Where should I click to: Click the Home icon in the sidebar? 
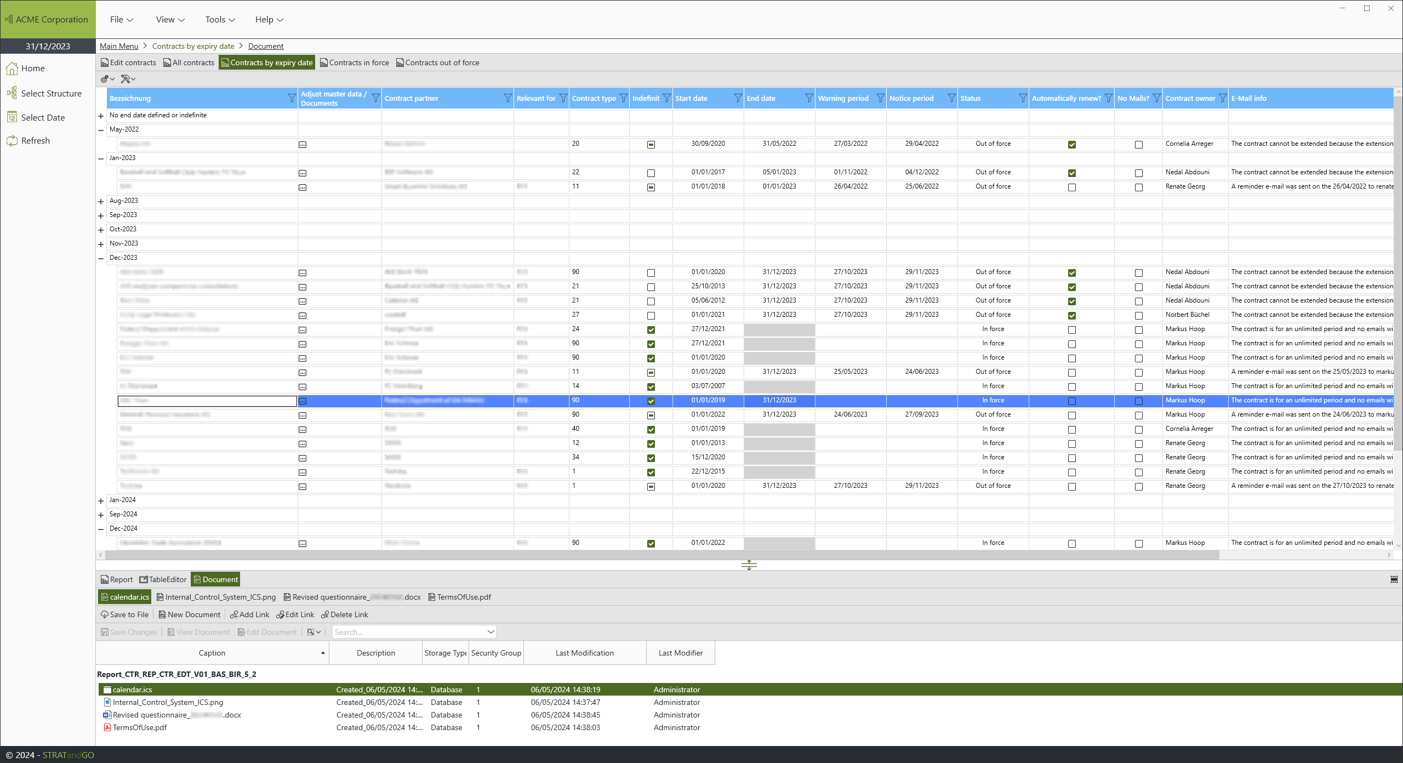12,69
